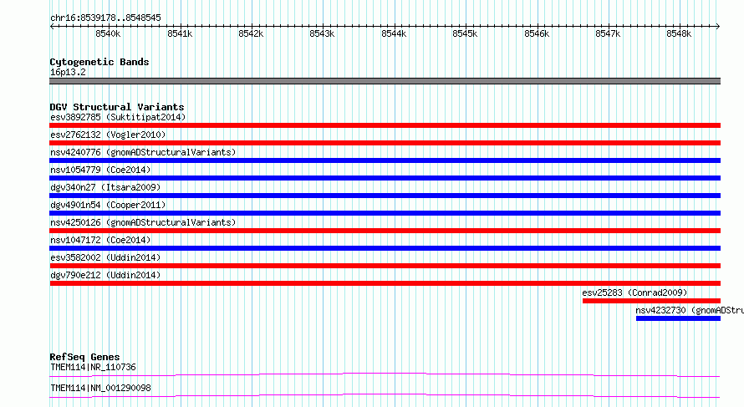
Task: Click the chr16:8539178..8548545 region label
Action: click(x=105, y=18)
